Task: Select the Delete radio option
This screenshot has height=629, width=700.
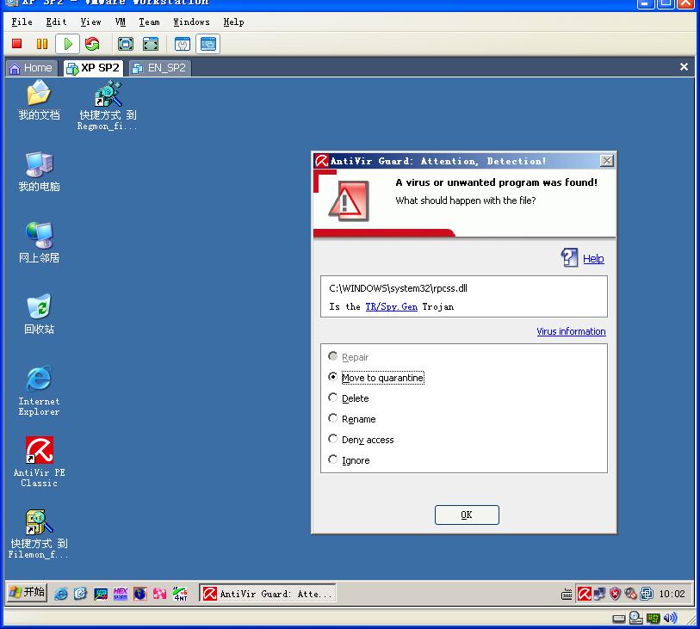Action: [x=332, y=398]
